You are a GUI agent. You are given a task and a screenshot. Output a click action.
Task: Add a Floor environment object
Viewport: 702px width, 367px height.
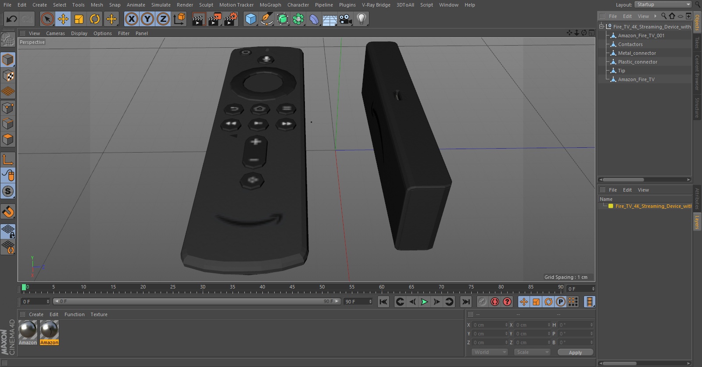(x=330, y=19)
